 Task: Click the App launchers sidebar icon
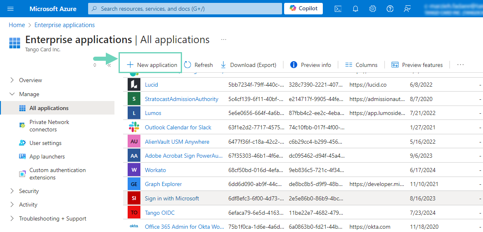pyautogui.click(x=22, y=156)
